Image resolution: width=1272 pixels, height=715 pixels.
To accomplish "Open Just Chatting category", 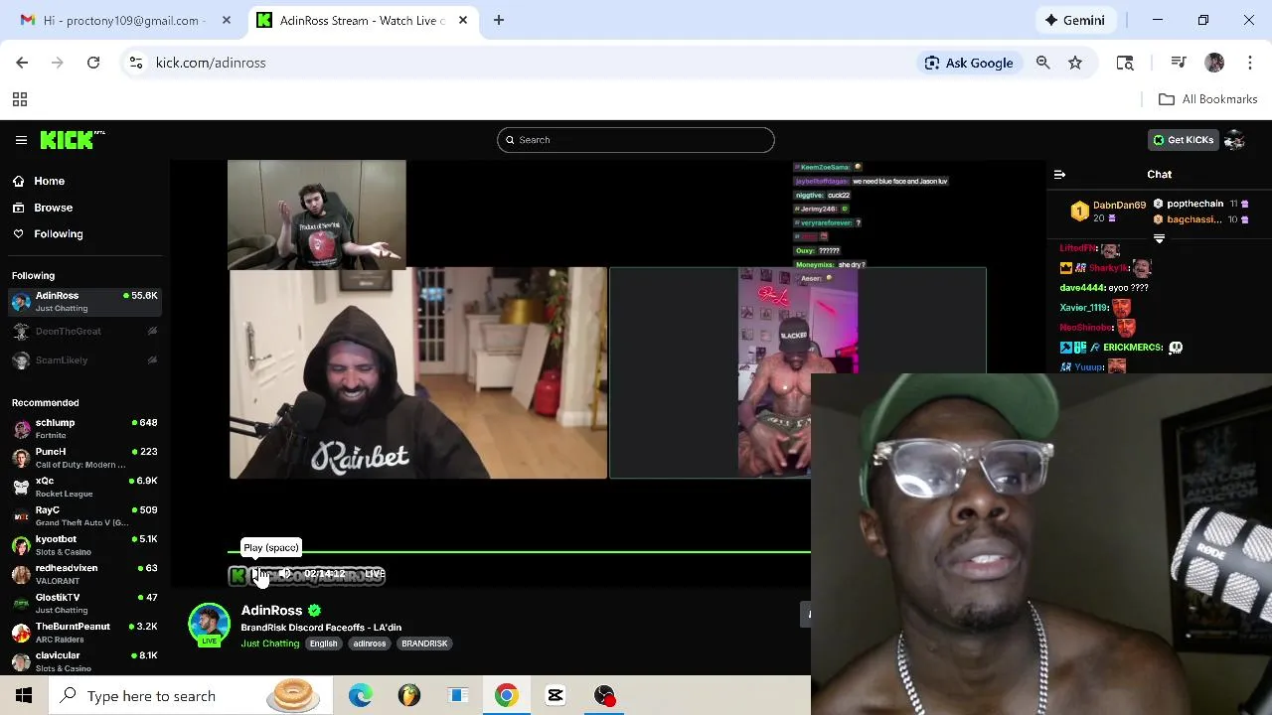I will click(269, 643).
